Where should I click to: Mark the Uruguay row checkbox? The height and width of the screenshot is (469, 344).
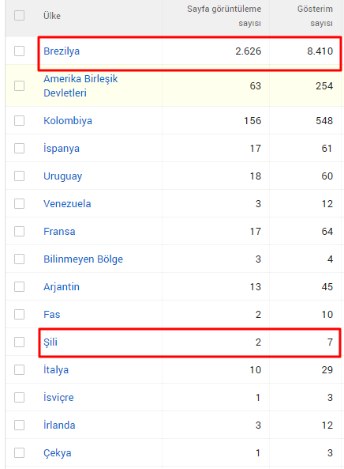click(20, 176)
